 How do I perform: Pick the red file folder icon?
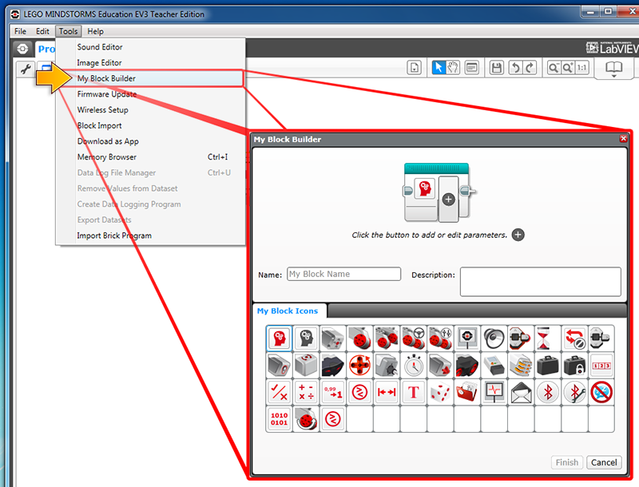467,392
